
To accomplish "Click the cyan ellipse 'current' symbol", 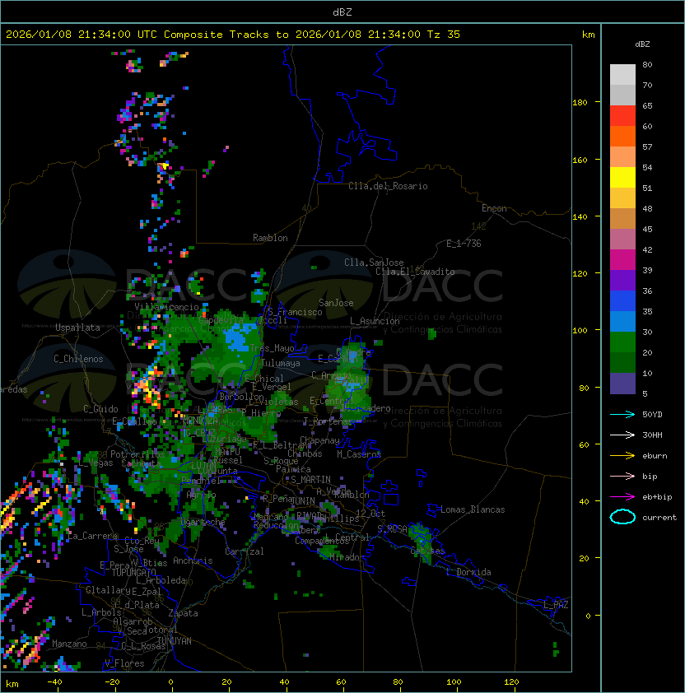I will tap(622, 517).
